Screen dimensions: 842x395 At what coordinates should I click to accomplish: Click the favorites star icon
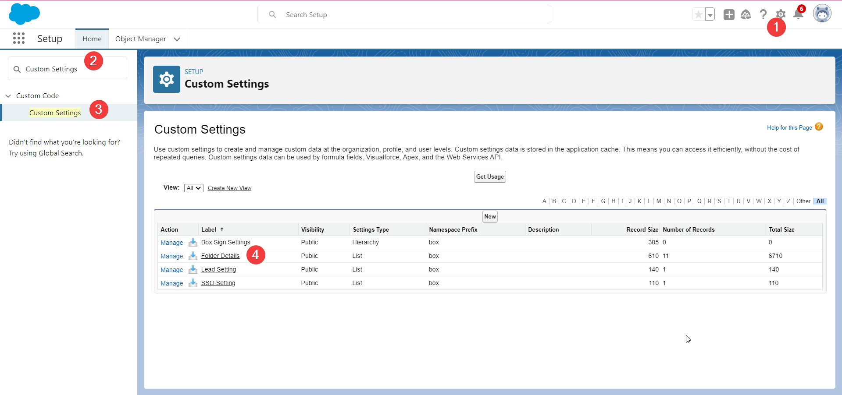(x=698, y=14)
